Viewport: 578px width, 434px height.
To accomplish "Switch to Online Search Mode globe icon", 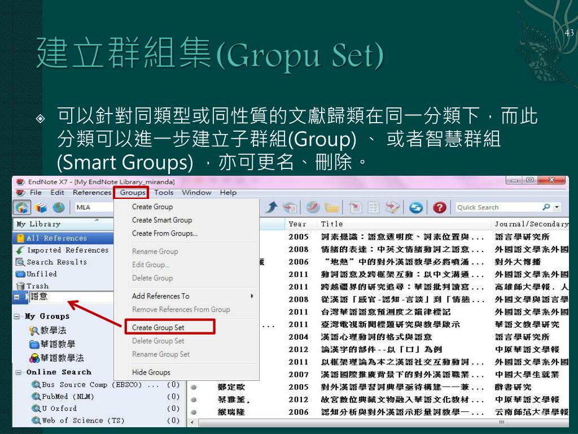I will tap(58, 207).
